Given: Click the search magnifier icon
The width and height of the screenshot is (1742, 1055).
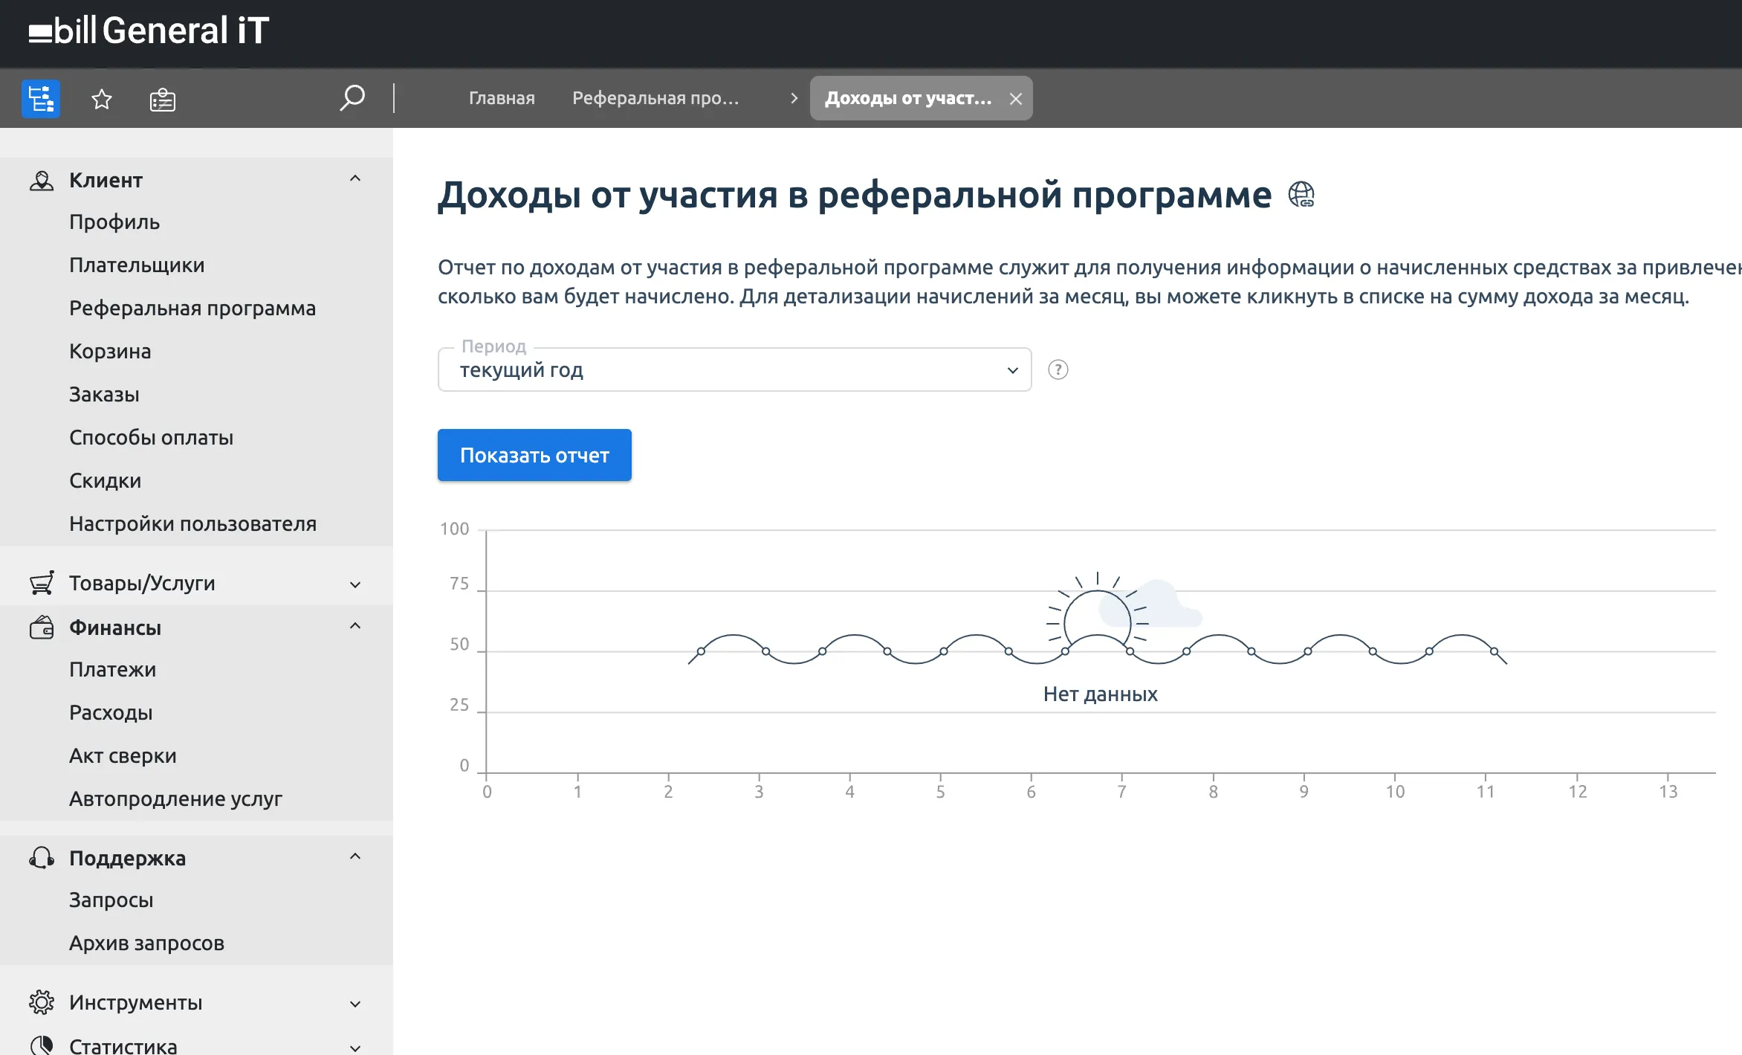Looking at the screenshot, I should click(352, 97).
